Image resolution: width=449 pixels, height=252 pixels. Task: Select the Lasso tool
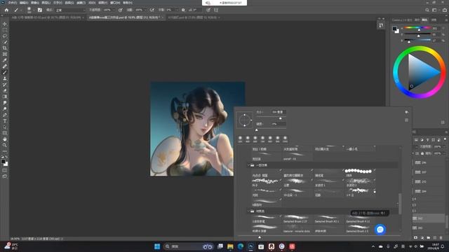(x=5, y=36)
